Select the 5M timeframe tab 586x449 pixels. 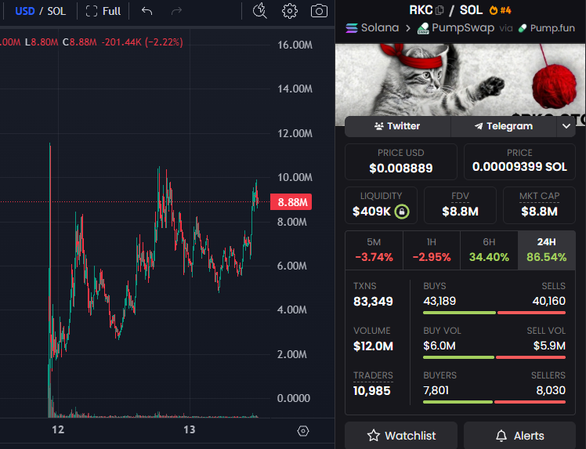374,251
